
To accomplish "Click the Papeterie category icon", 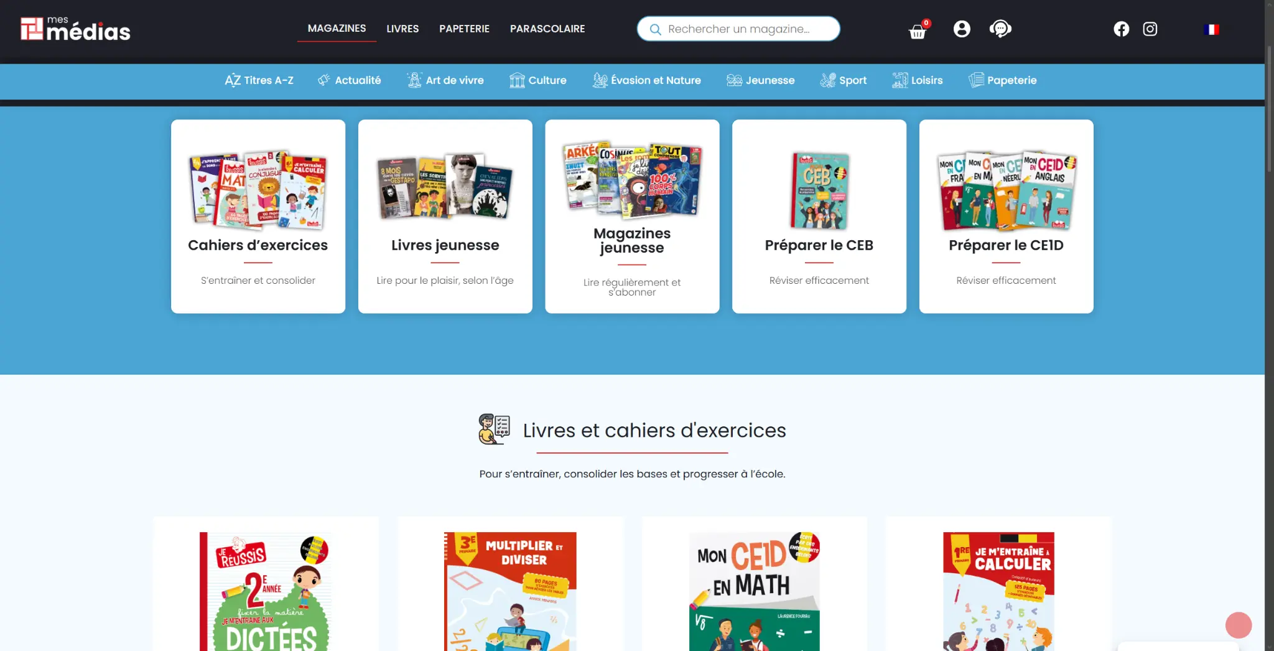I will (976, 80).
